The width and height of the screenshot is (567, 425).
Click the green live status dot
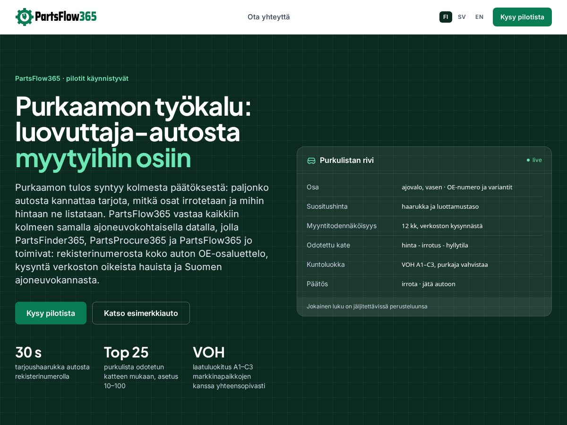pyautogui.click(x=528, y=160)
